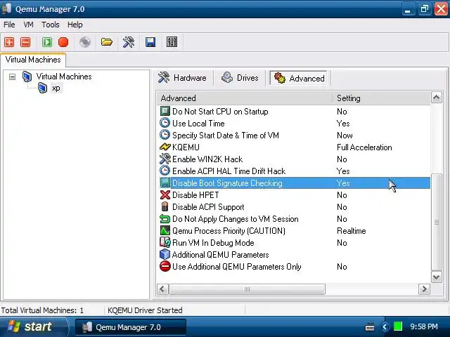Click the debug icon beside Run VM In Debug Mode
450x337 pixels.
(x=165, y=242)
